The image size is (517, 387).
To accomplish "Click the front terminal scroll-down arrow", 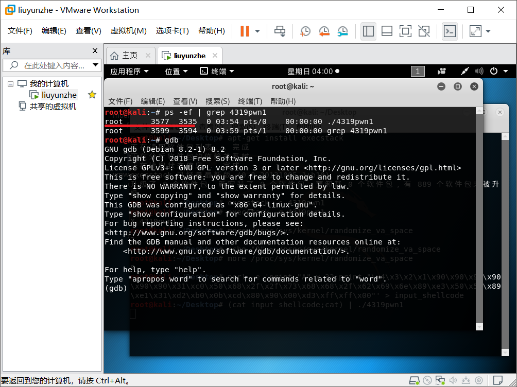I will pos(480,327).
